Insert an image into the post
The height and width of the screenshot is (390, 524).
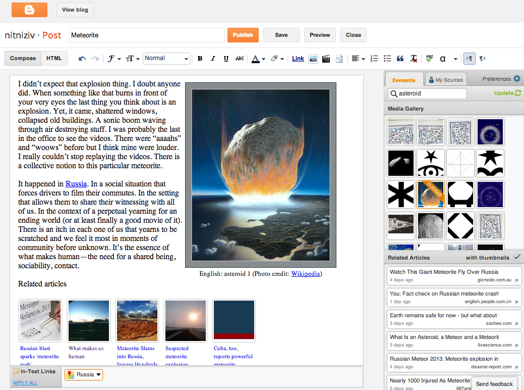pyautogui.click(x=313, y=59)
